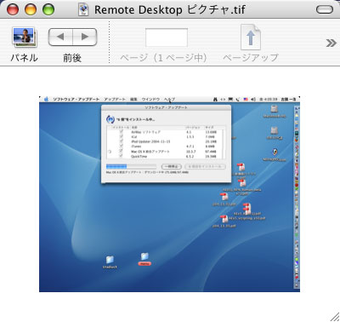Click greyed-out install button in update dialog

click(x=205, y=166)
